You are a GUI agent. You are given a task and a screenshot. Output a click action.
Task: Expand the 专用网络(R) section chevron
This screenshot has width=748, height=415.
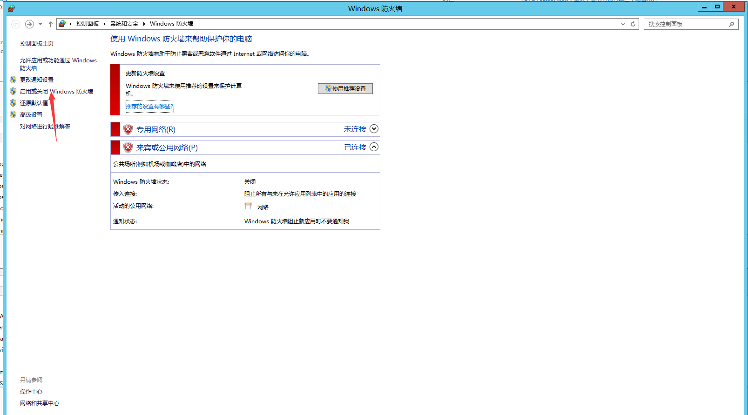(x=374, y=129)
